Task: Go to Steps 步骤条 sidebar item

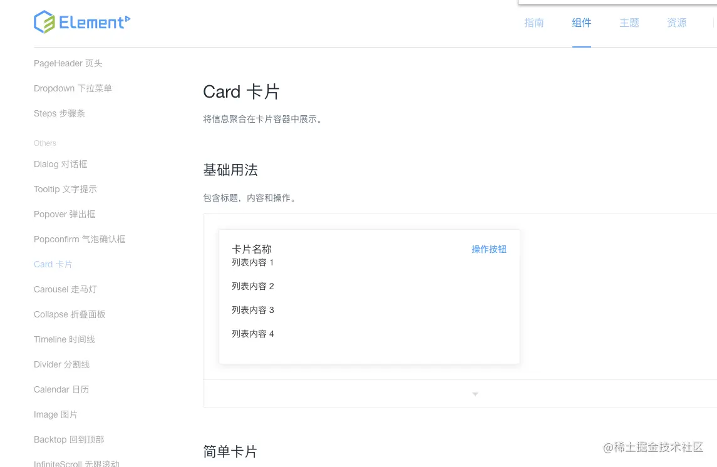Action: tap(59, 114)
